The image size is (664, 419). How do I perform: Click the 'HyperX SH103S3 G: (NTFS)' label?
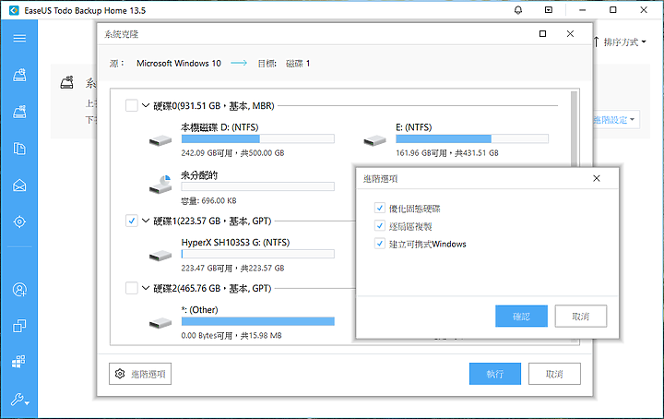235,243
